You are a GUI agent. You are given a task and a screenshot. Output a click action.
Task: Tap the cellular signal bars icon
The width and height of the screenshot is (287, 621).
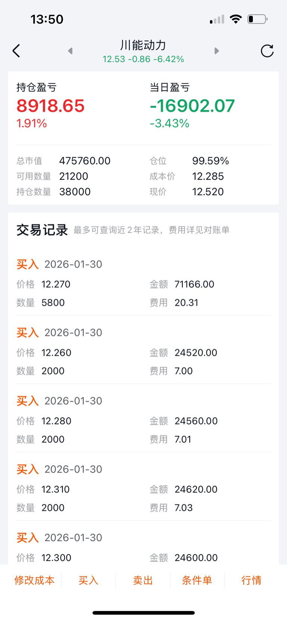click(217, 19)
